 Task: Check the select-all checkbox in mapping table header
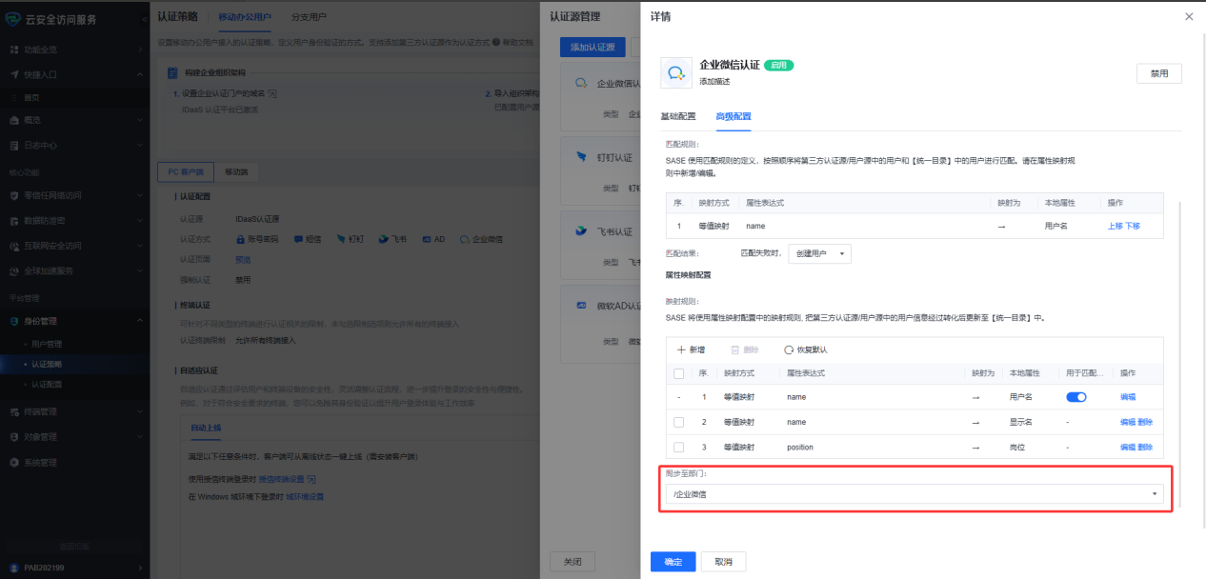(678, 373)
